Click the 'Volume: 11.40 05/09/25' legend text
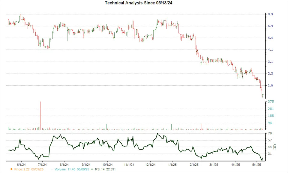The image size is (288, 173). click(72, 169)
